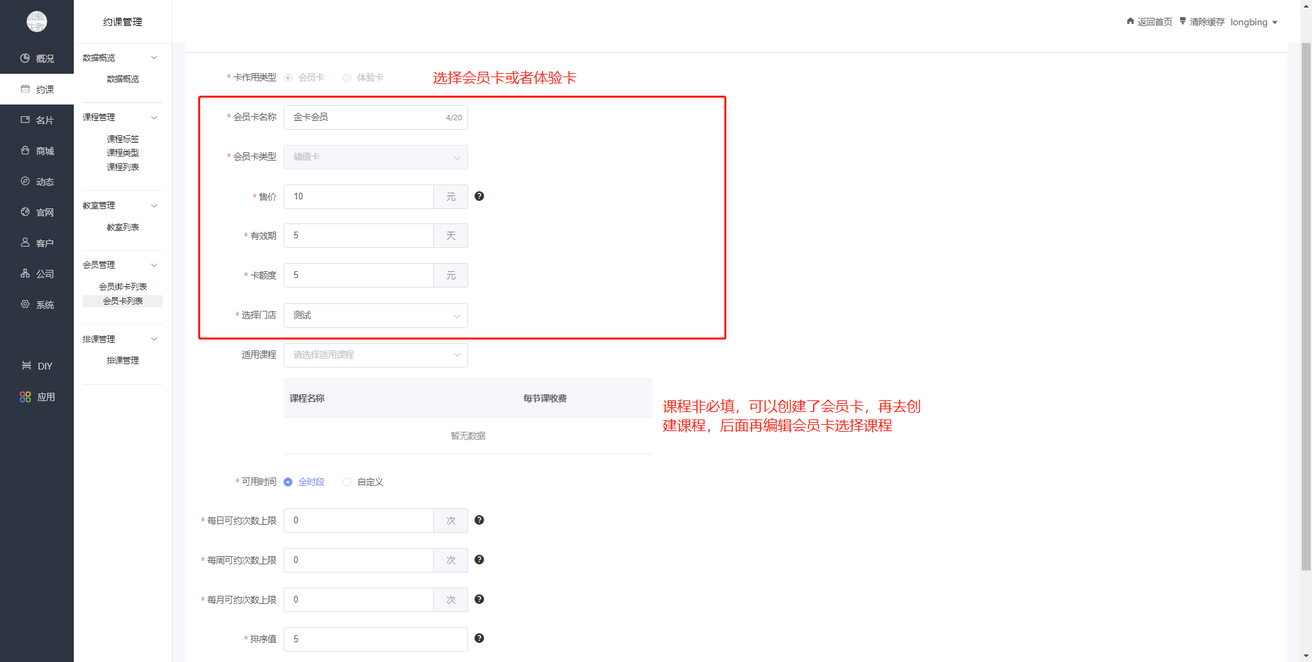Click the 有效期 days input
1312x662 pixels.
[359, 236]
